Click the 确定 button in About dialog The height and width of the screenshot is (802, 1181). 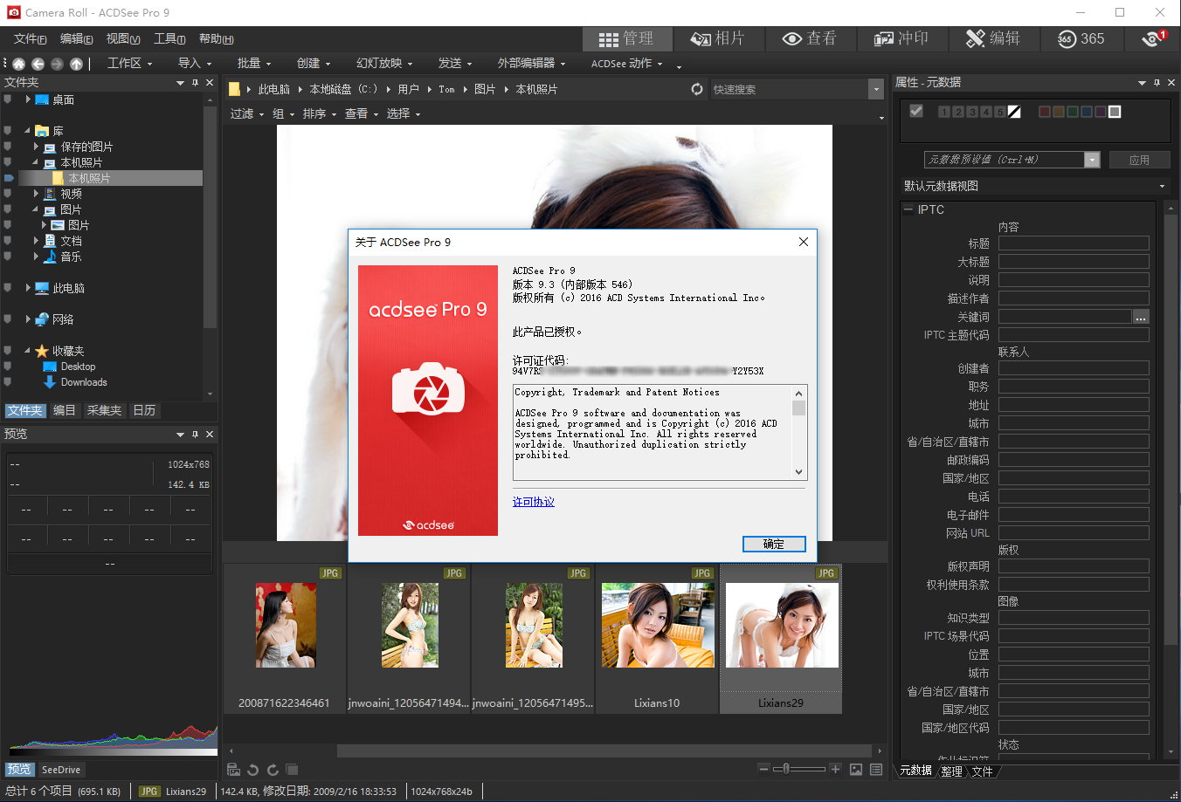pyautogui.click(x=774, y=544)
